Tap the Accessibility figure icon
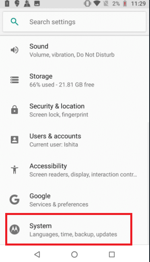 tap(14, 170)
